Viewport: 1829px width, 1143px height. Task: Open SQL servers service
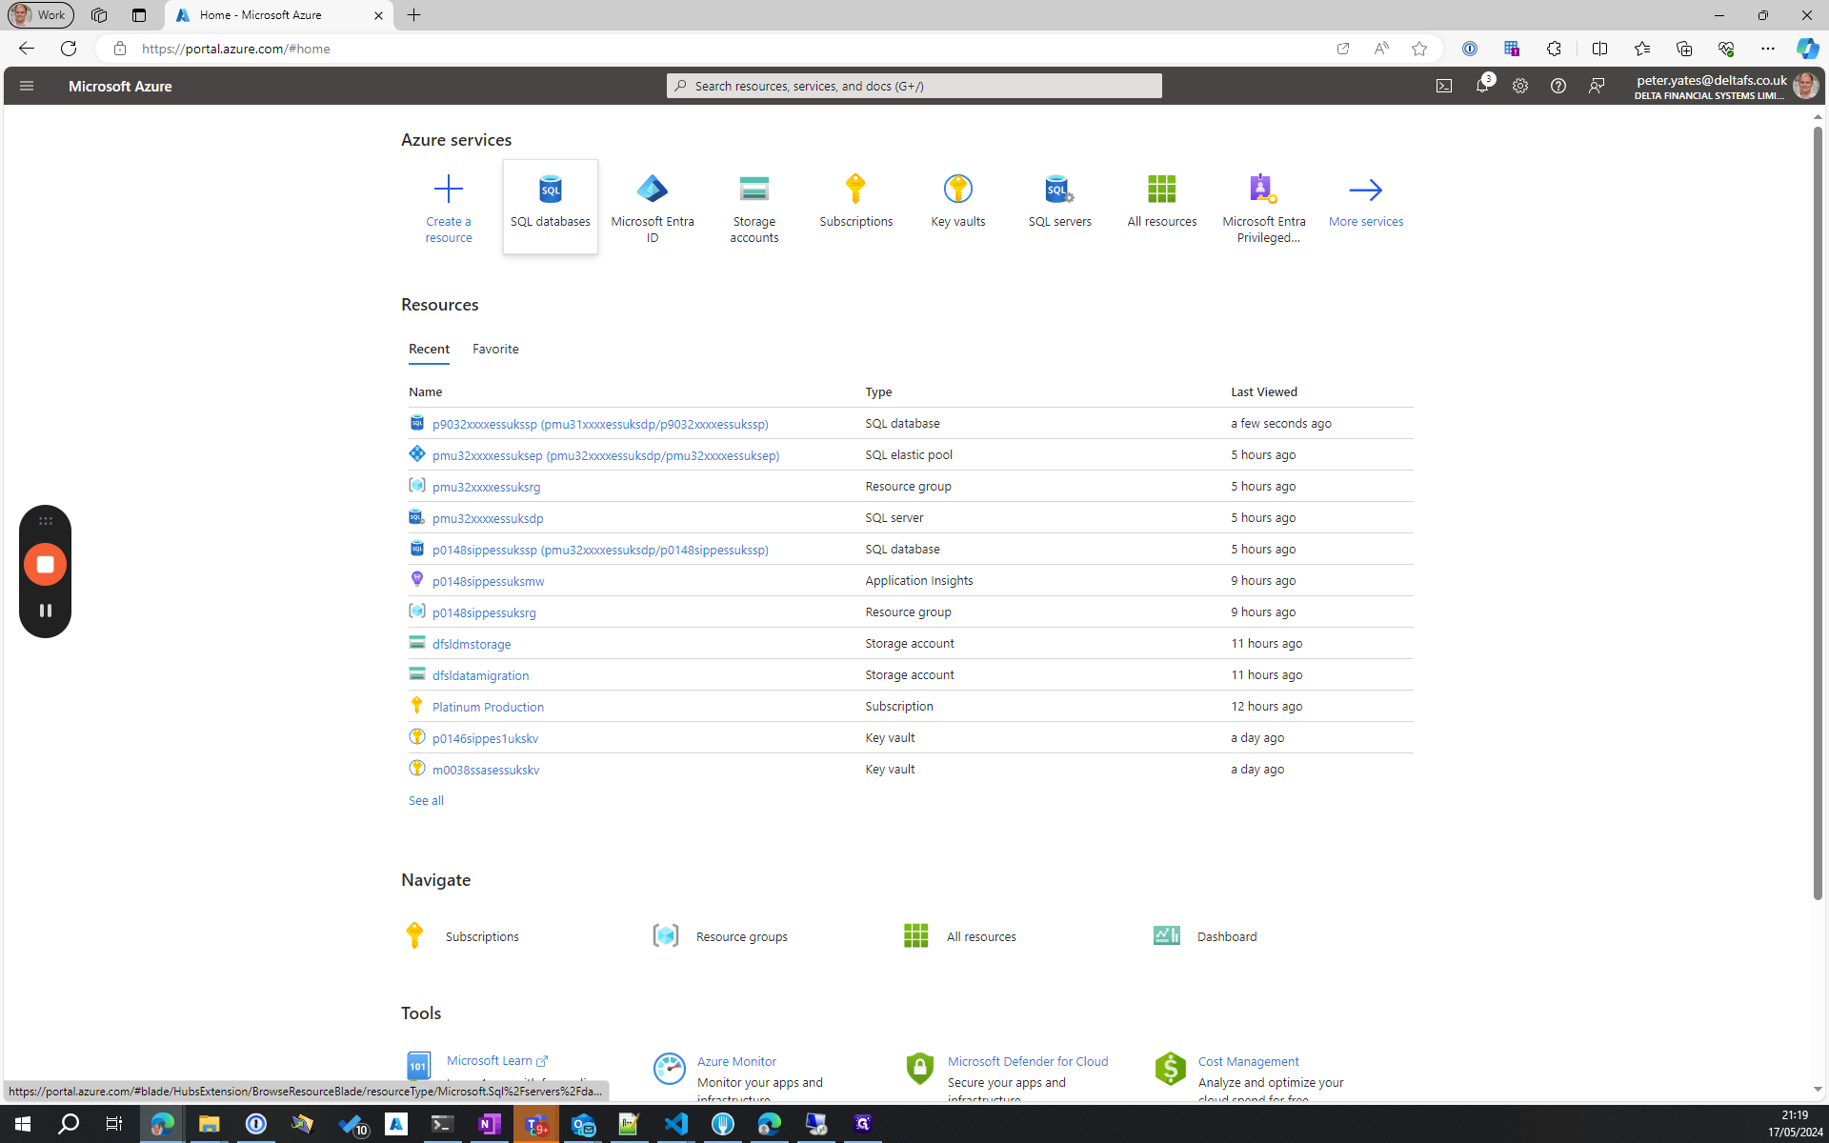(1060, 206)
